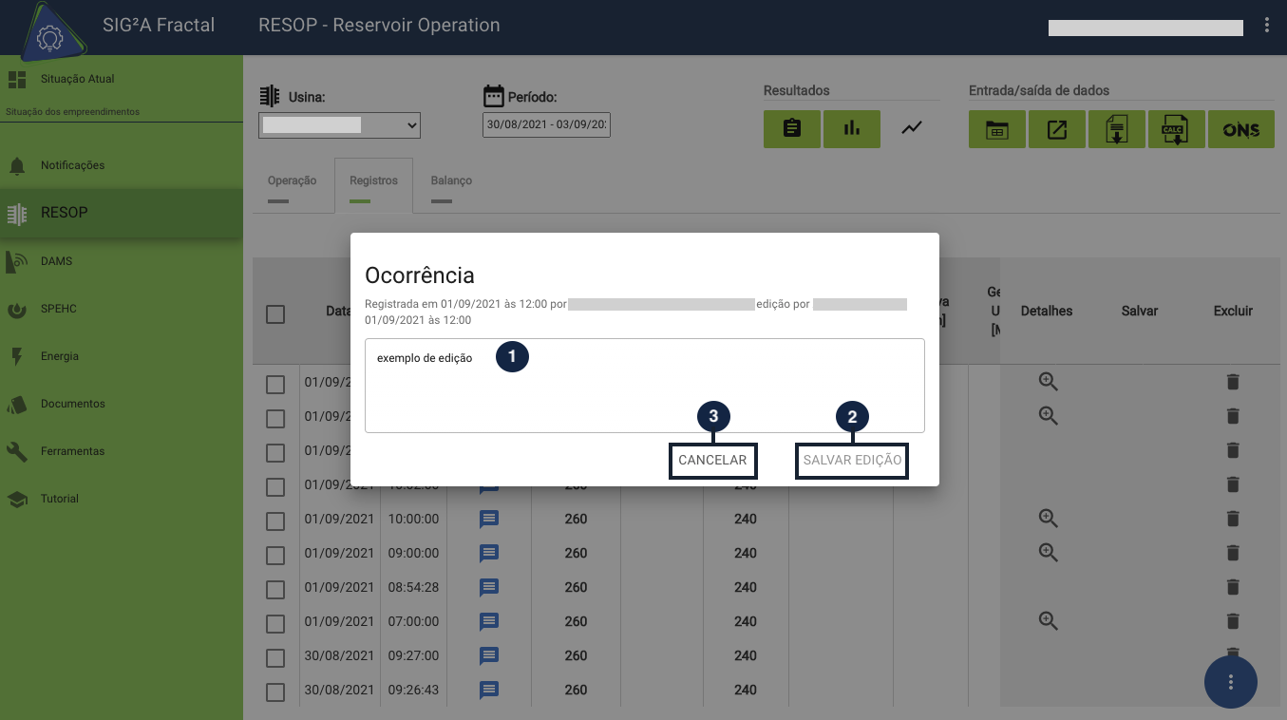The width and height of the screenshot is (1287, 720).
Task: Open DAMS in the sidebar menu
Action: tap(56, 261)
